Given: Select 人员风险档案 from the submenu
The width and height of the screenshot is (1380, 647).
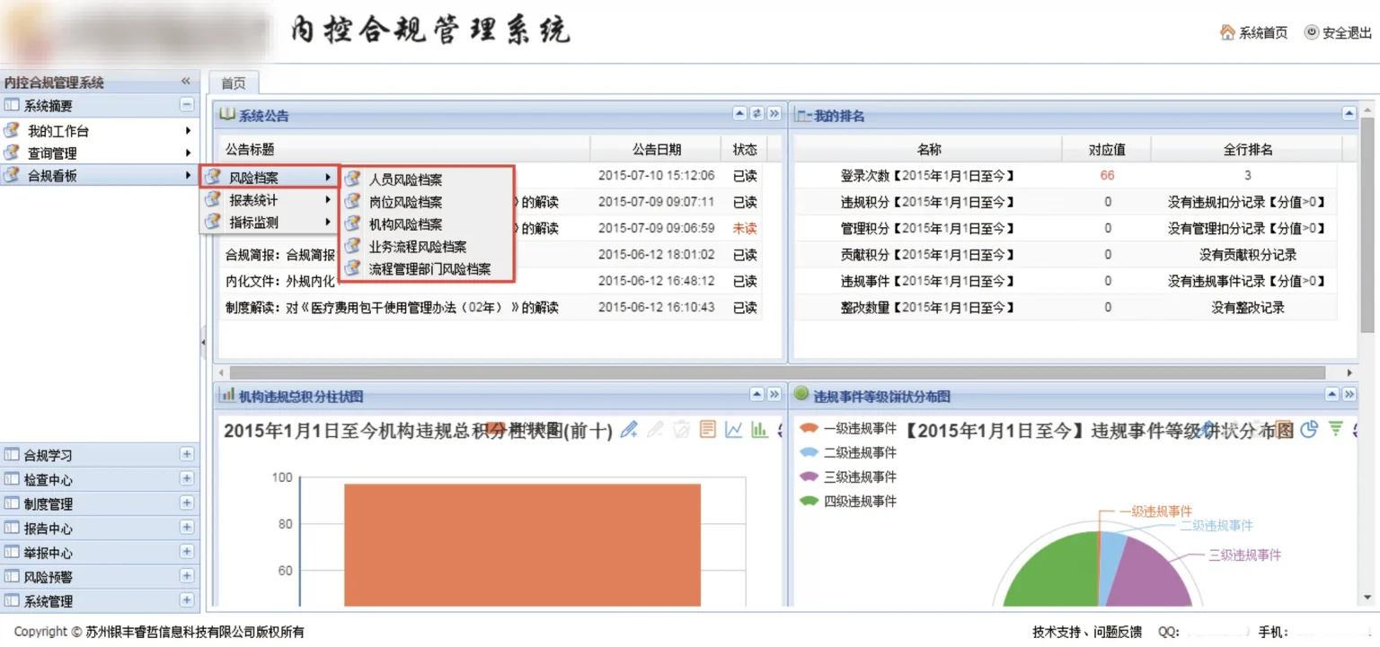Looking at the screenshot, I should (x=405, y=179).
